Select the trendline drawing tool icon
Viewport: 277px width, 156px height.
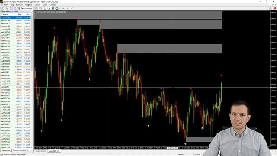(72, 8)
